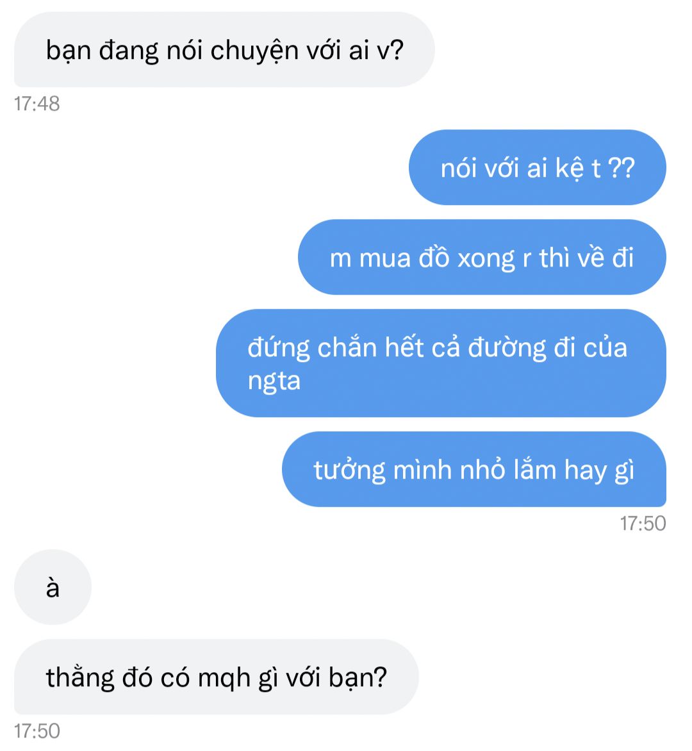Click the word 'tưởng' in the blue bubble
Image resolution: width=692 pixels, height=751 pixels.
pos(350,470)
